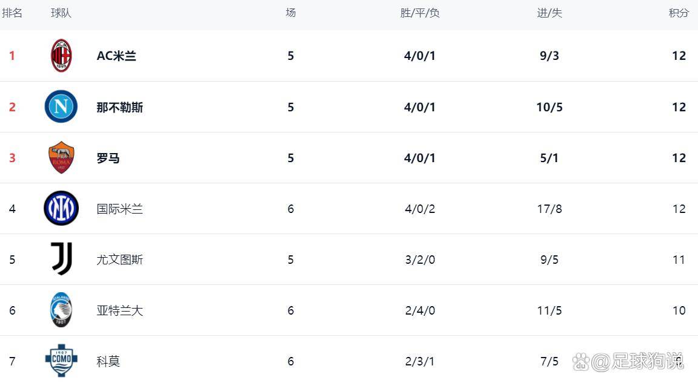Click the Atalanta club crest
The height and width of the screenshot is (386, 698).
[x=61, y=310]
